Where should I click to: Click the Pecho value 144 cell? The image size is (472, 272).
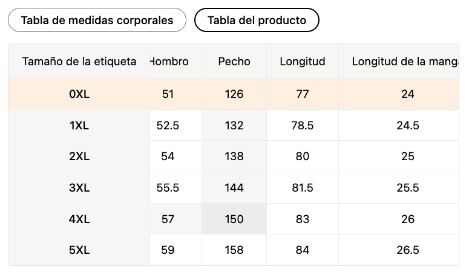pyautogui.click(x=234, y=188)
